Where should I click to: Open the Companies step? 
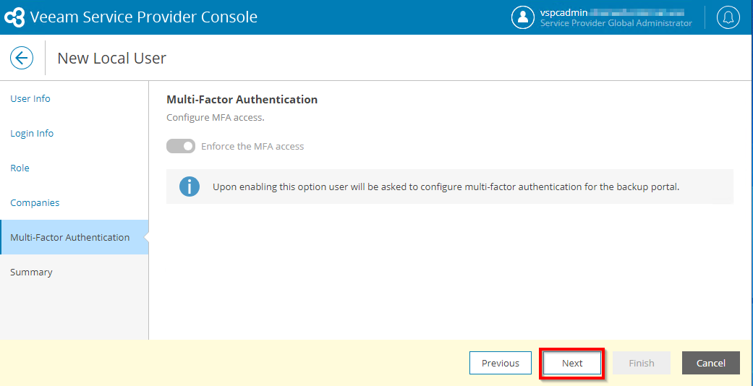click(35, 202)
